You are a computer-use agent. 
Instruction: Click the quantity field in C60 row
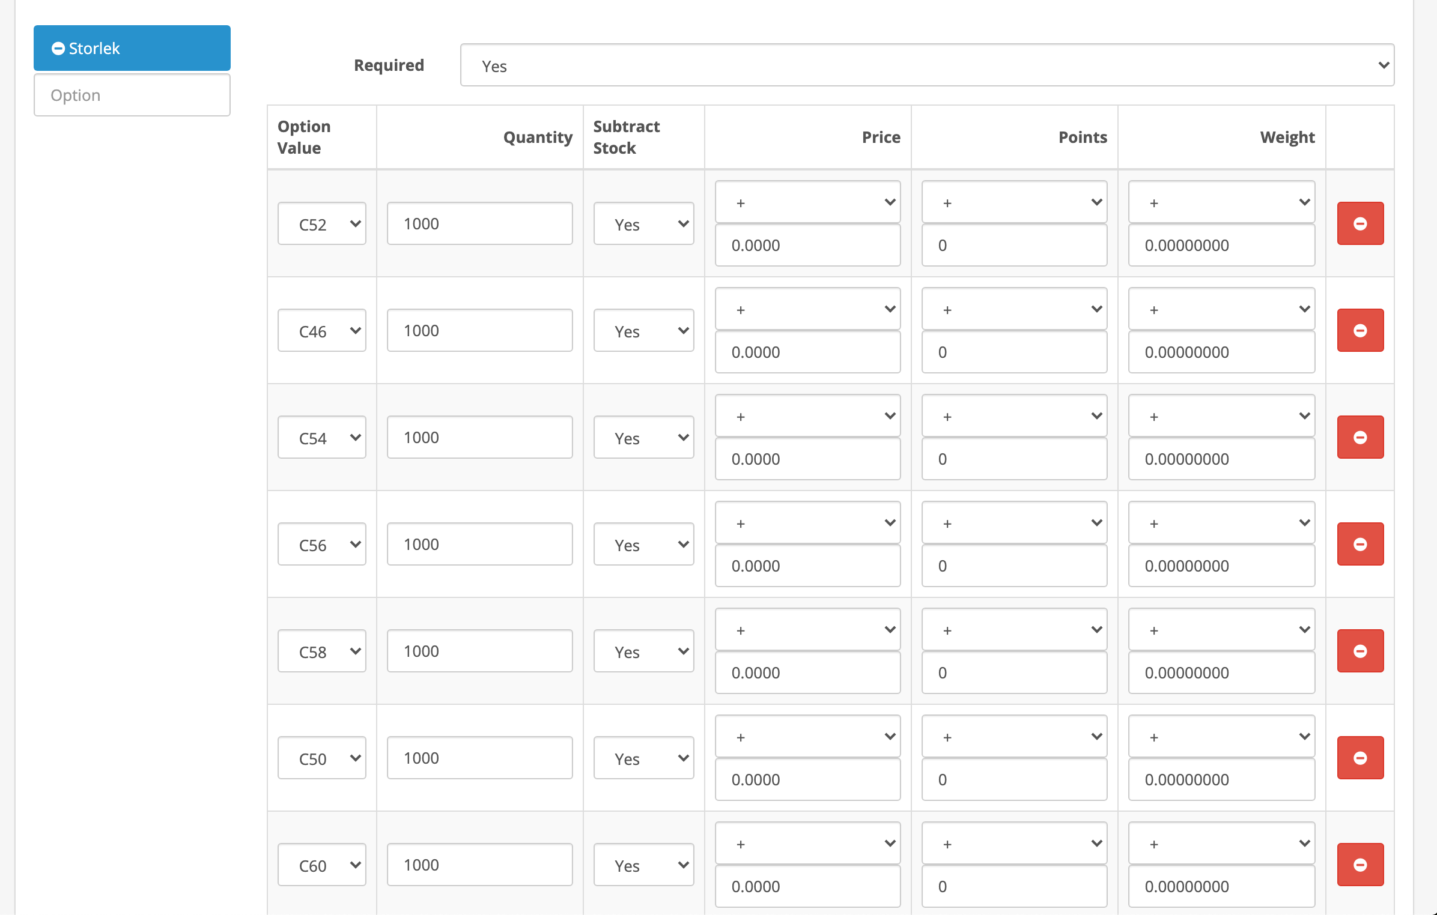480,865
